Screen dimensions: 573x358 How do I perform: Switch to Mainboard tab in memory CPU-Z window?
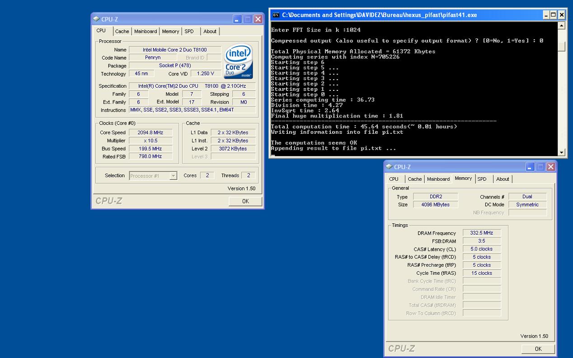pyautogui.click(x=439, y=179)
